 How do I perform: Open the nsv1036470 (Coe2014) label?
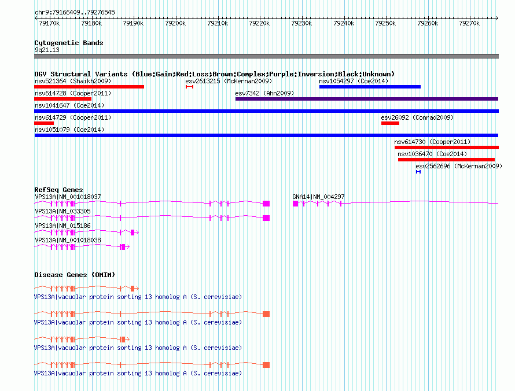[x=432, y=154]
